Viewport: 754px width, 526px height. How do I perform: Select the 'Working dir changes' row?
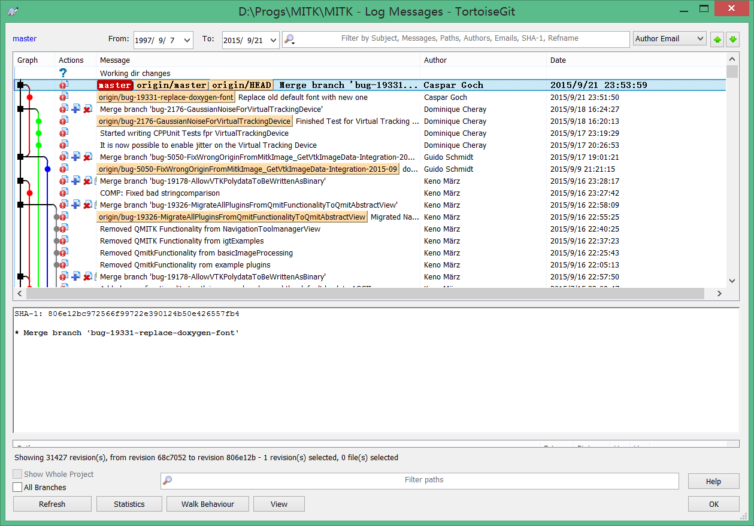pyautogui.click(x=370, y=73)
